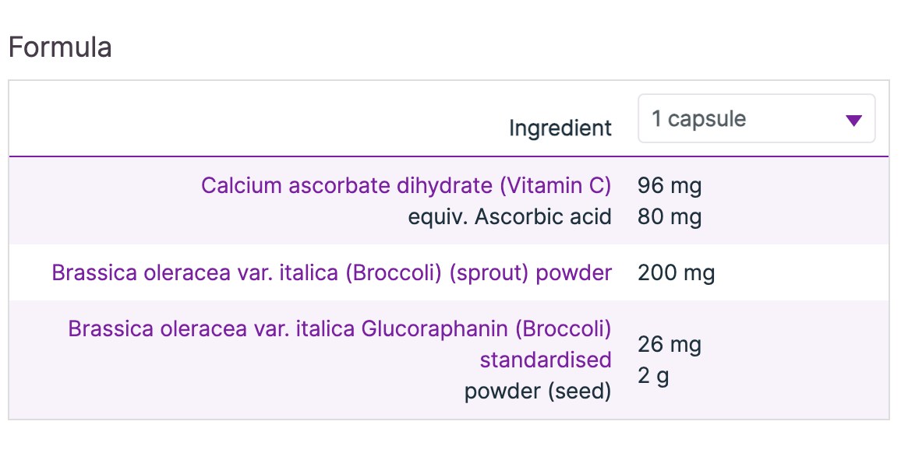Image resolution: width=901 pixels, height=467 pixels.
Task: Click the purple dropdown arrow triangle
Action: tap(853, 120)
